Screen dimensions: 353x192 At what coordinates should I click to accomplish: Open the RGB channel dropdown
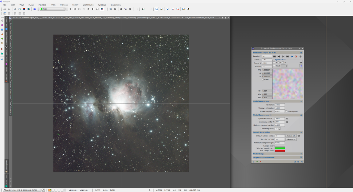64,9
